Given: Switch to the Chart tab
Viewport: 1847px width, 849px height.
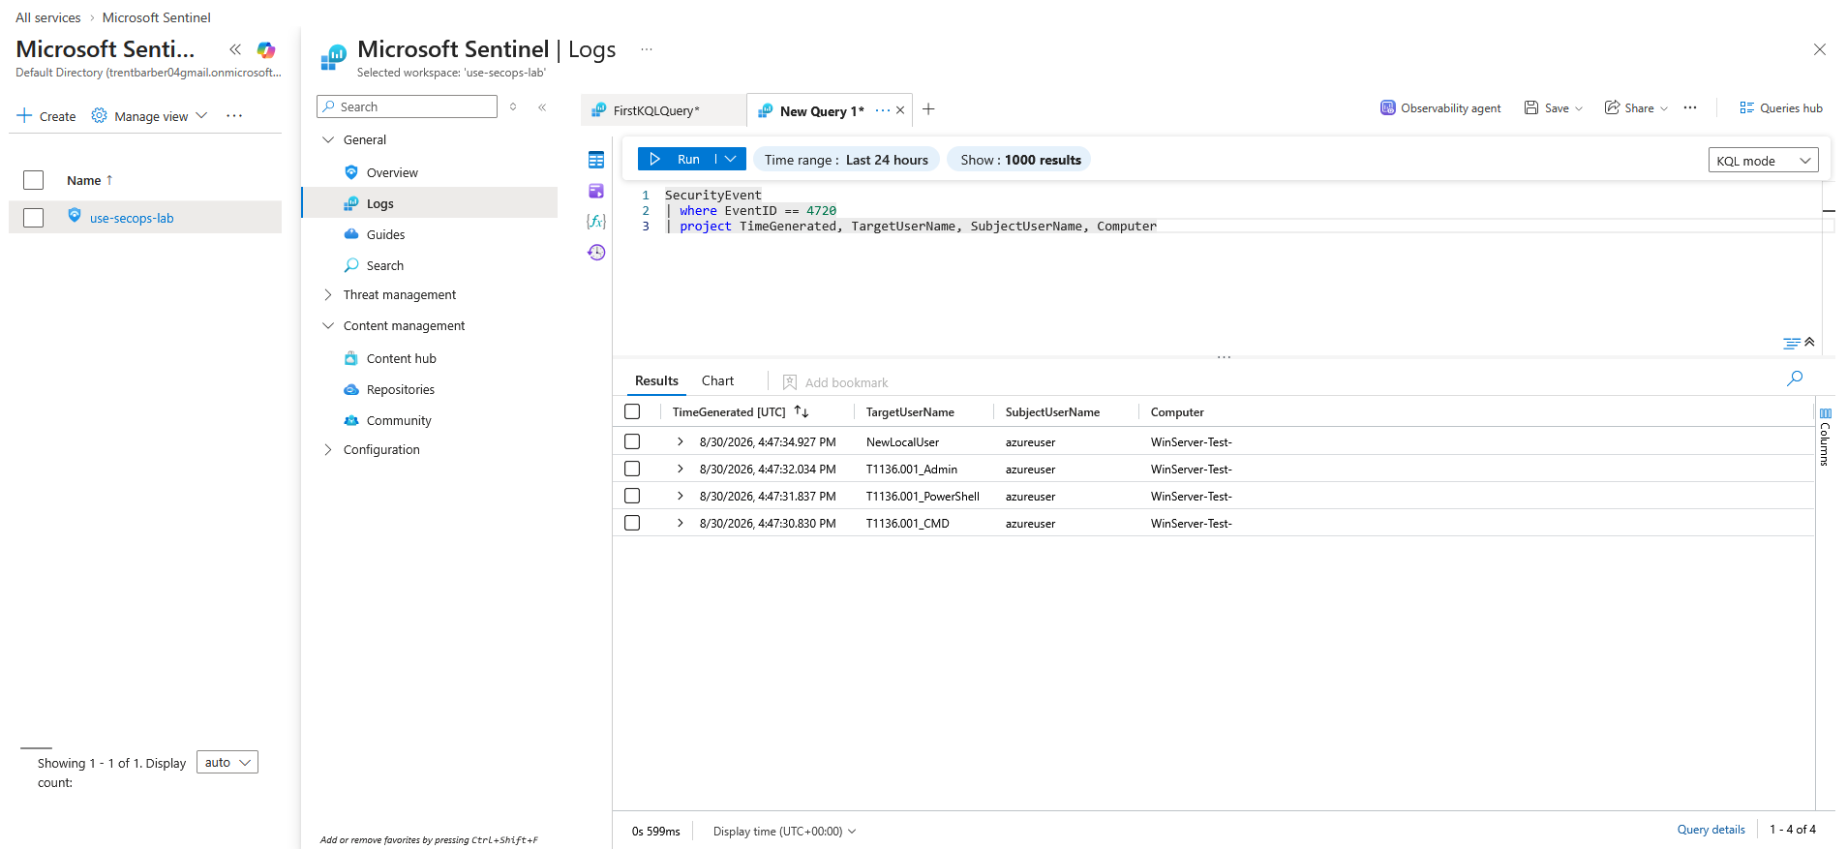Looking at the screenshot, I should coord(718,380).
